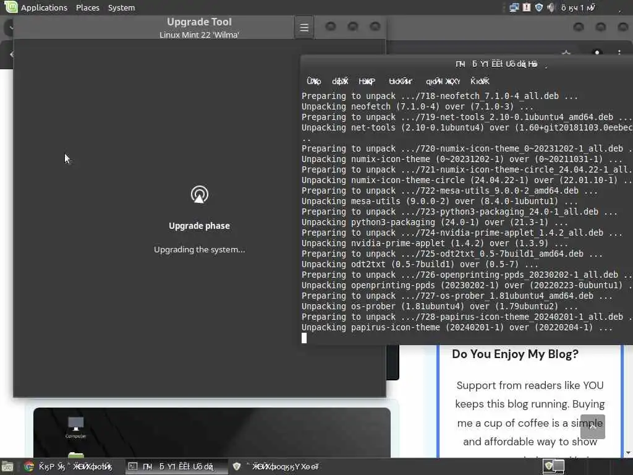Viewport: 633px width, 475px height.
Task: Click the 'Unpacking neofetch (7.1.0-4)' terminal line
Action: 417,106
